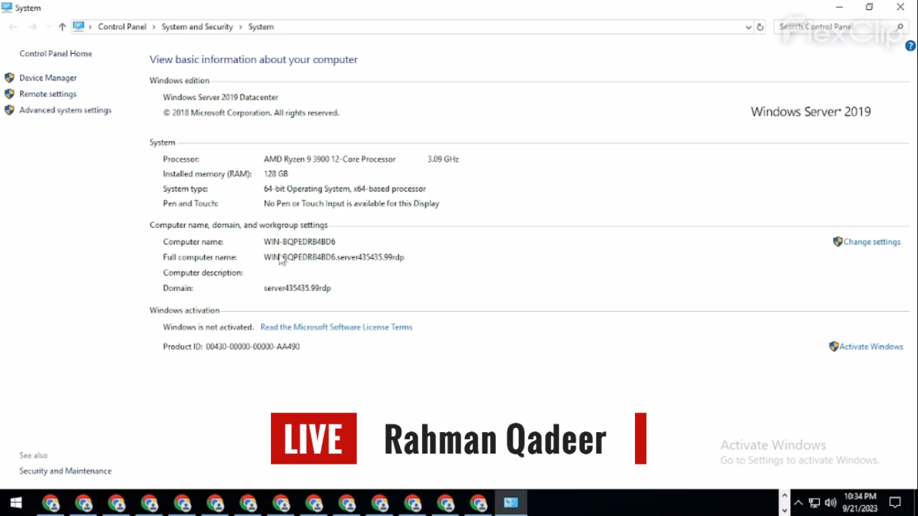This screenshot has height=516, width=918.
Task: Click the Change settings link
Action: 872,242
